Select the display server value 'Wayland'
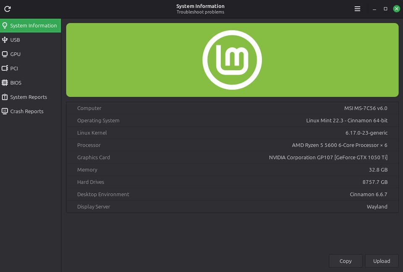Viewport: 403px width, 272px height. pyautogui.click(x=377, y=207)
